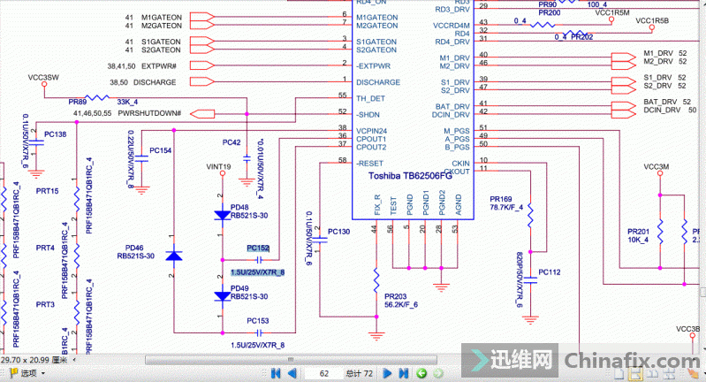Click the PR89 resistor label
The height and width of the screenshot is (382, 706).
(77, 102)
